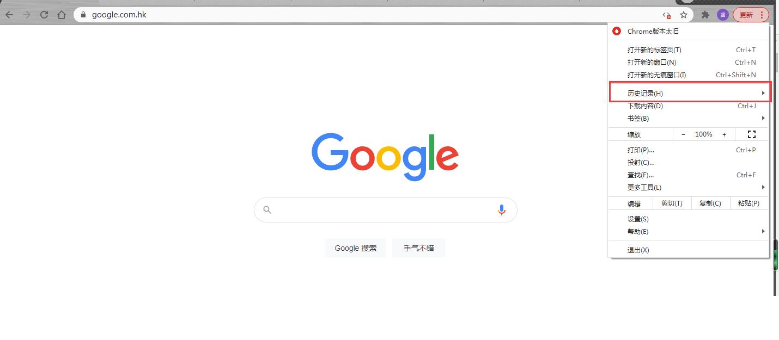Image resolution: width=779 pixels, height=340 pixels.
Task: Start voice search with microphone icon
Action: click(502, 210)
